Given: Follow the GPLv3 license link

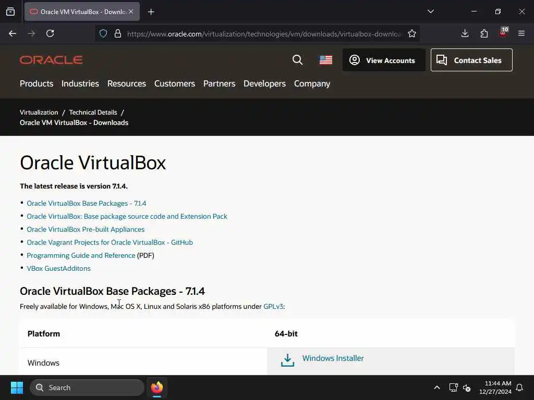Looking at the screenshot, I should point(273,306).
